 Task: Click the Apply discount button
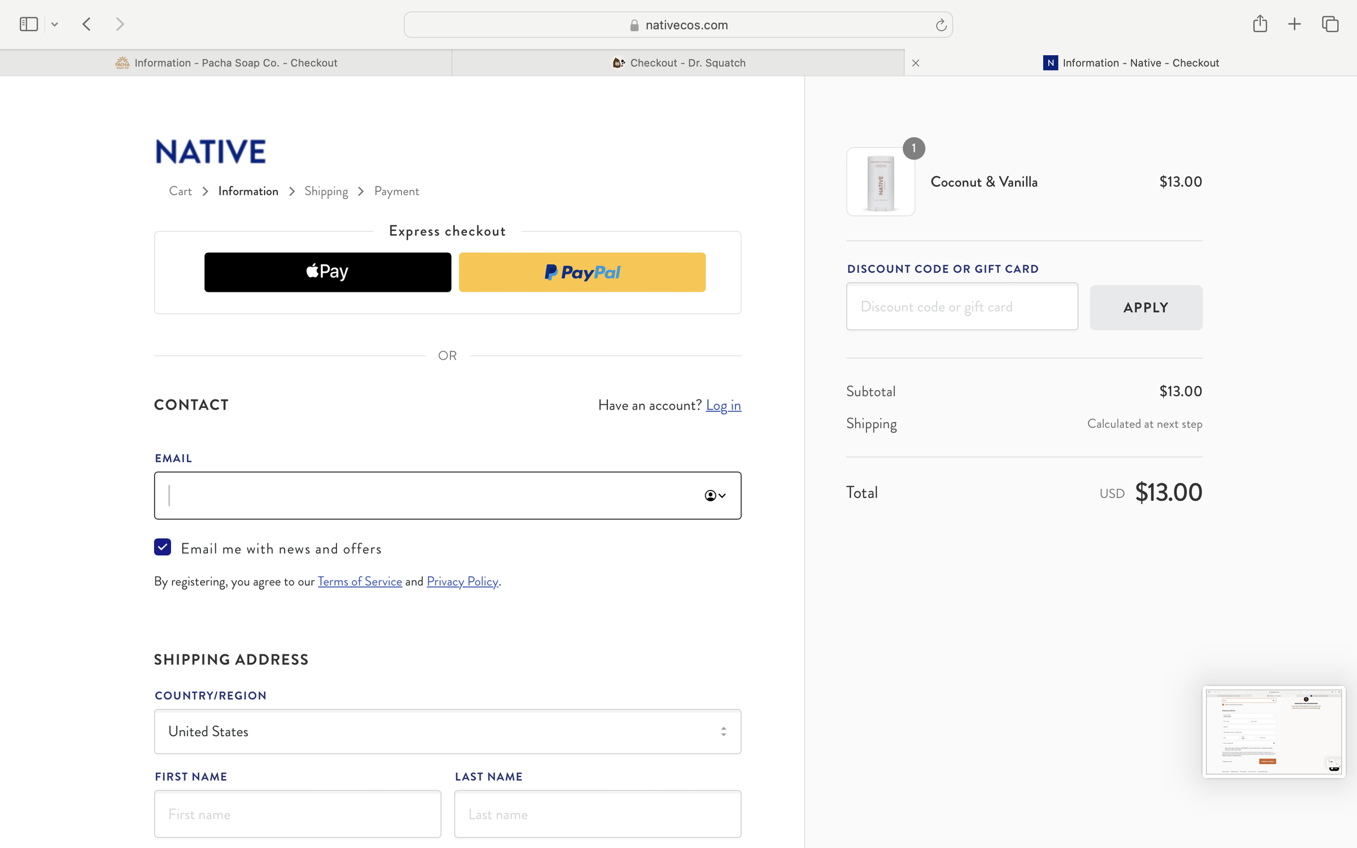point(1145,307)
